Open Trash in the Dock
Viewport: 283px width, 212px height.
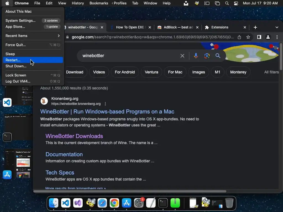pyautogui.click(x=229, y=203)
